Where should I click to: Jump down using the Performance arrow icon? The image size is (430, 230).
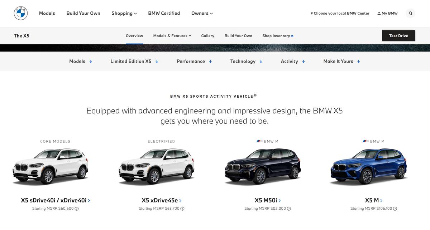tap(210, 62)
